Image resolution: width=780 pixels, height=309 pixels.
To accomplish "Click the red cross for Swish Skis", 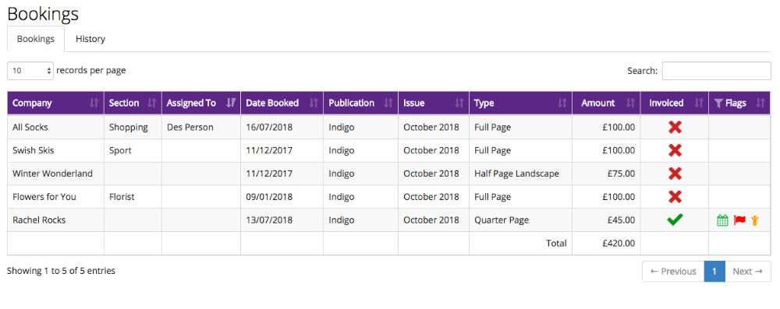I will coord(675,150).
